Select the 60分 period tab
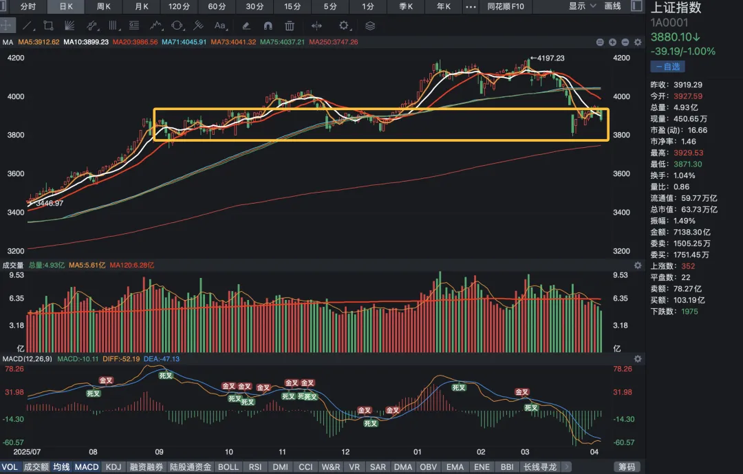 [x=217, y=7]
